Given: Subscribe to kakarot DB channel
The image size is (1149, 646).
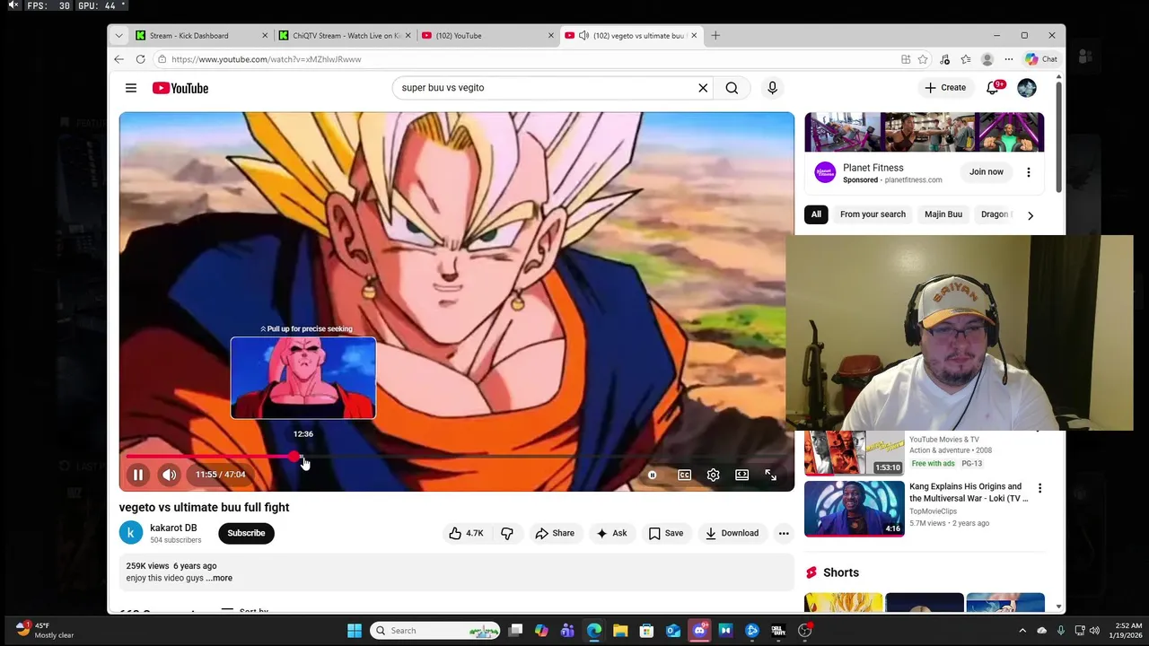Looking at the screenshot, I should click(246, 533).
